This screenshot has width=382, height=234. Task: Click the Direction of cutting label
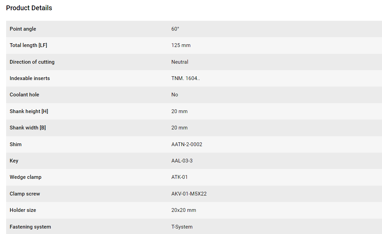coord(32,62)
